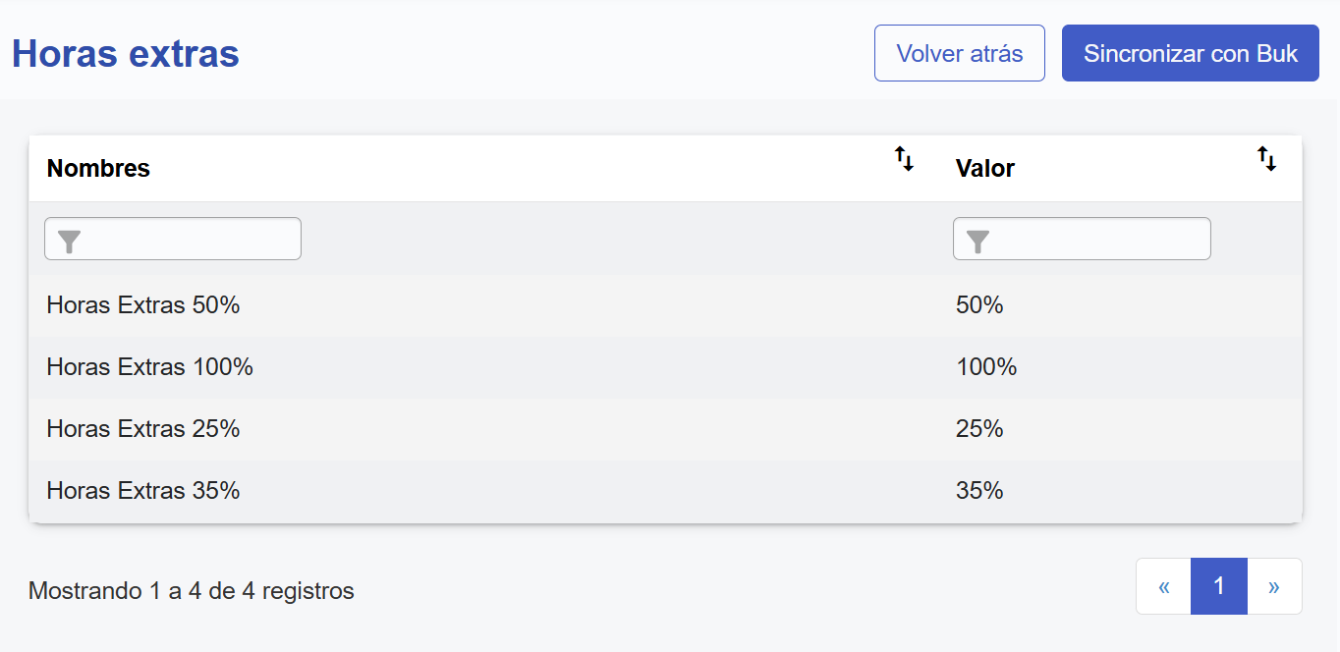Select page 1 in the pagination

[x=1219, y=586]
